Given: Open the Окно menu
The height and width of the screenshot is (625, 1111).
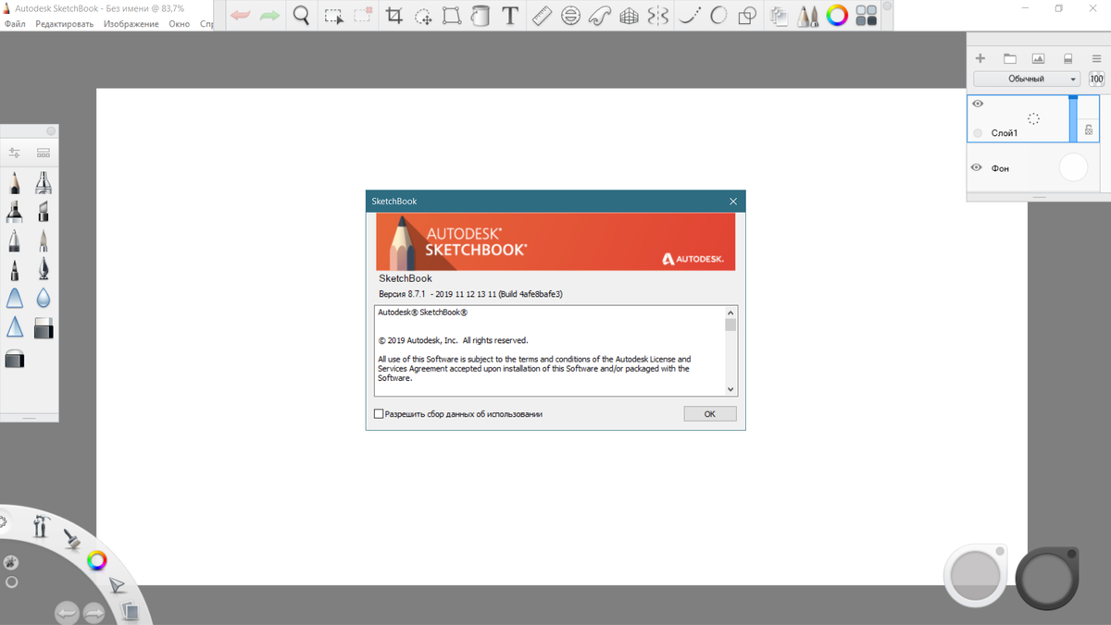Looking at the screenshot, I should pyautogui.click(x=180, y=24).
